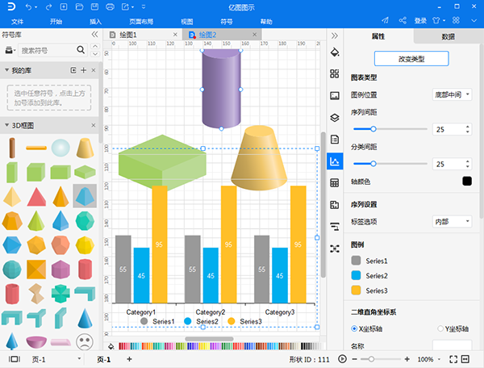Select the blue cone shape
Viewport: 484px width, 368px height.
coord(85,318)
